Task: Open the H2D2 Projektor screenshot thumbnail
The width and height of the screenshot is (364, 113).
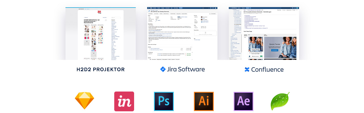Action: 101,34
